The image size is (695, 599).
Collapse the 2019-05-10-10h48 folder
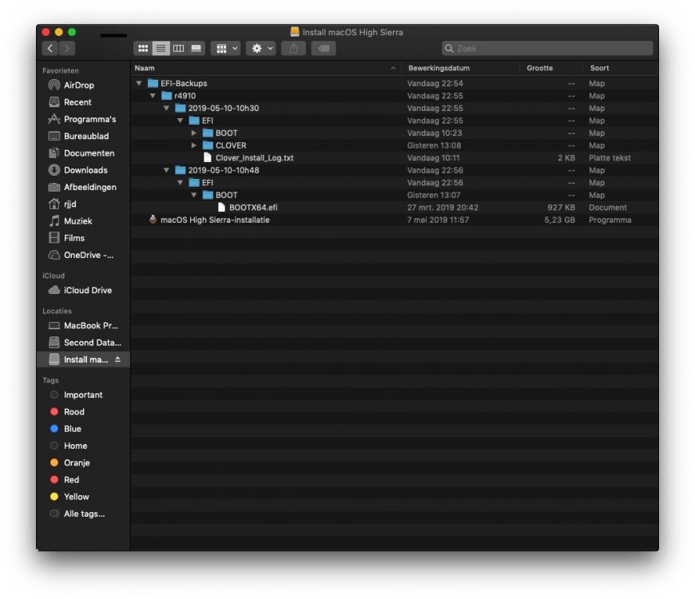coord(166,170)
